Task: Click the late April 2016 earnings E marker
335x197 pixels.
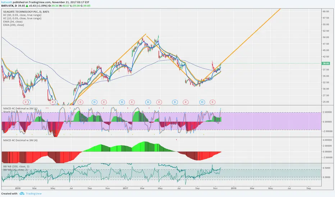Action: point(53,102)
